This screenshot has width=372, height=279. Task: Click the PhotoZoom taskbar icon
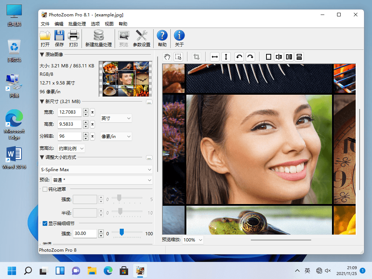(x=140, y=271)
